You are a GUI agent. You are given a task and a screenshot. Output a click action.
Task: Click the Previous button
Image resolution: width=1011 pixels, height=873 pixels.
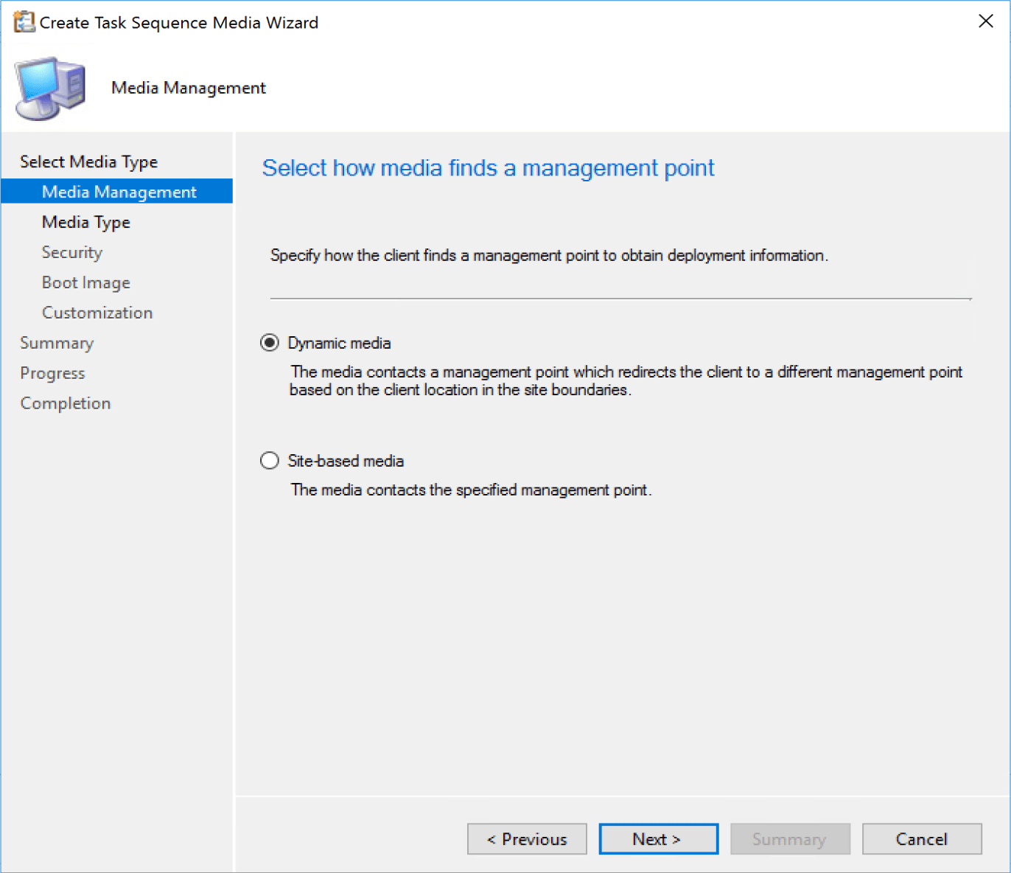526,838
